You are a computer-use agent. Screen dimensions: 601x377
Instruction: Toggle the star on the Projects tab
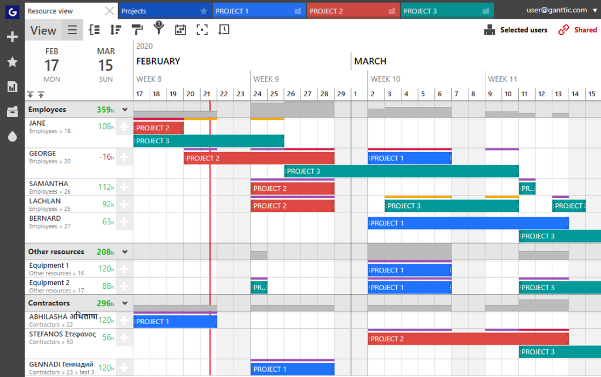point(204,11)
